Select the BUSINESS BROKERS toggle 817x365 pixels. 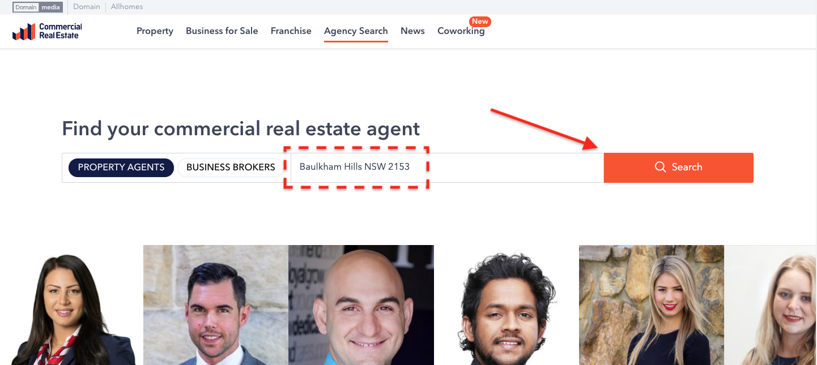(231, 168)
